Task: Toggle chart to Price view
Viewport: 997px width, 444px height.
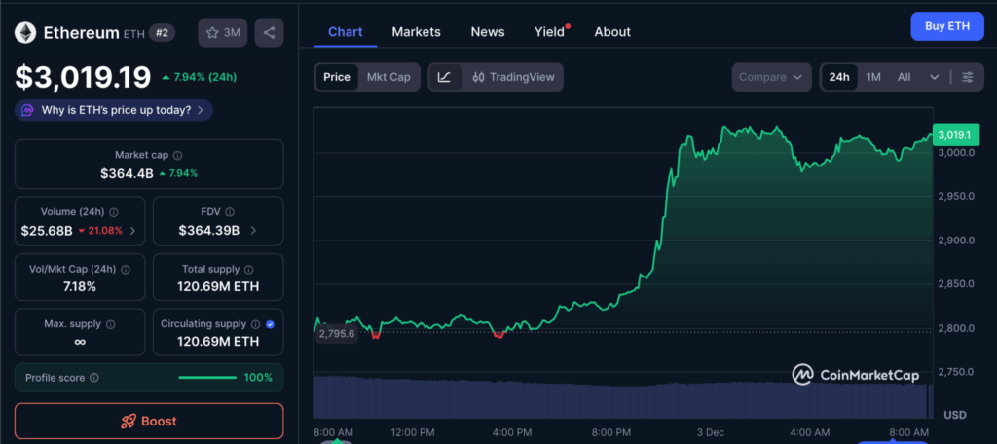Action: (x=337, y=77)
